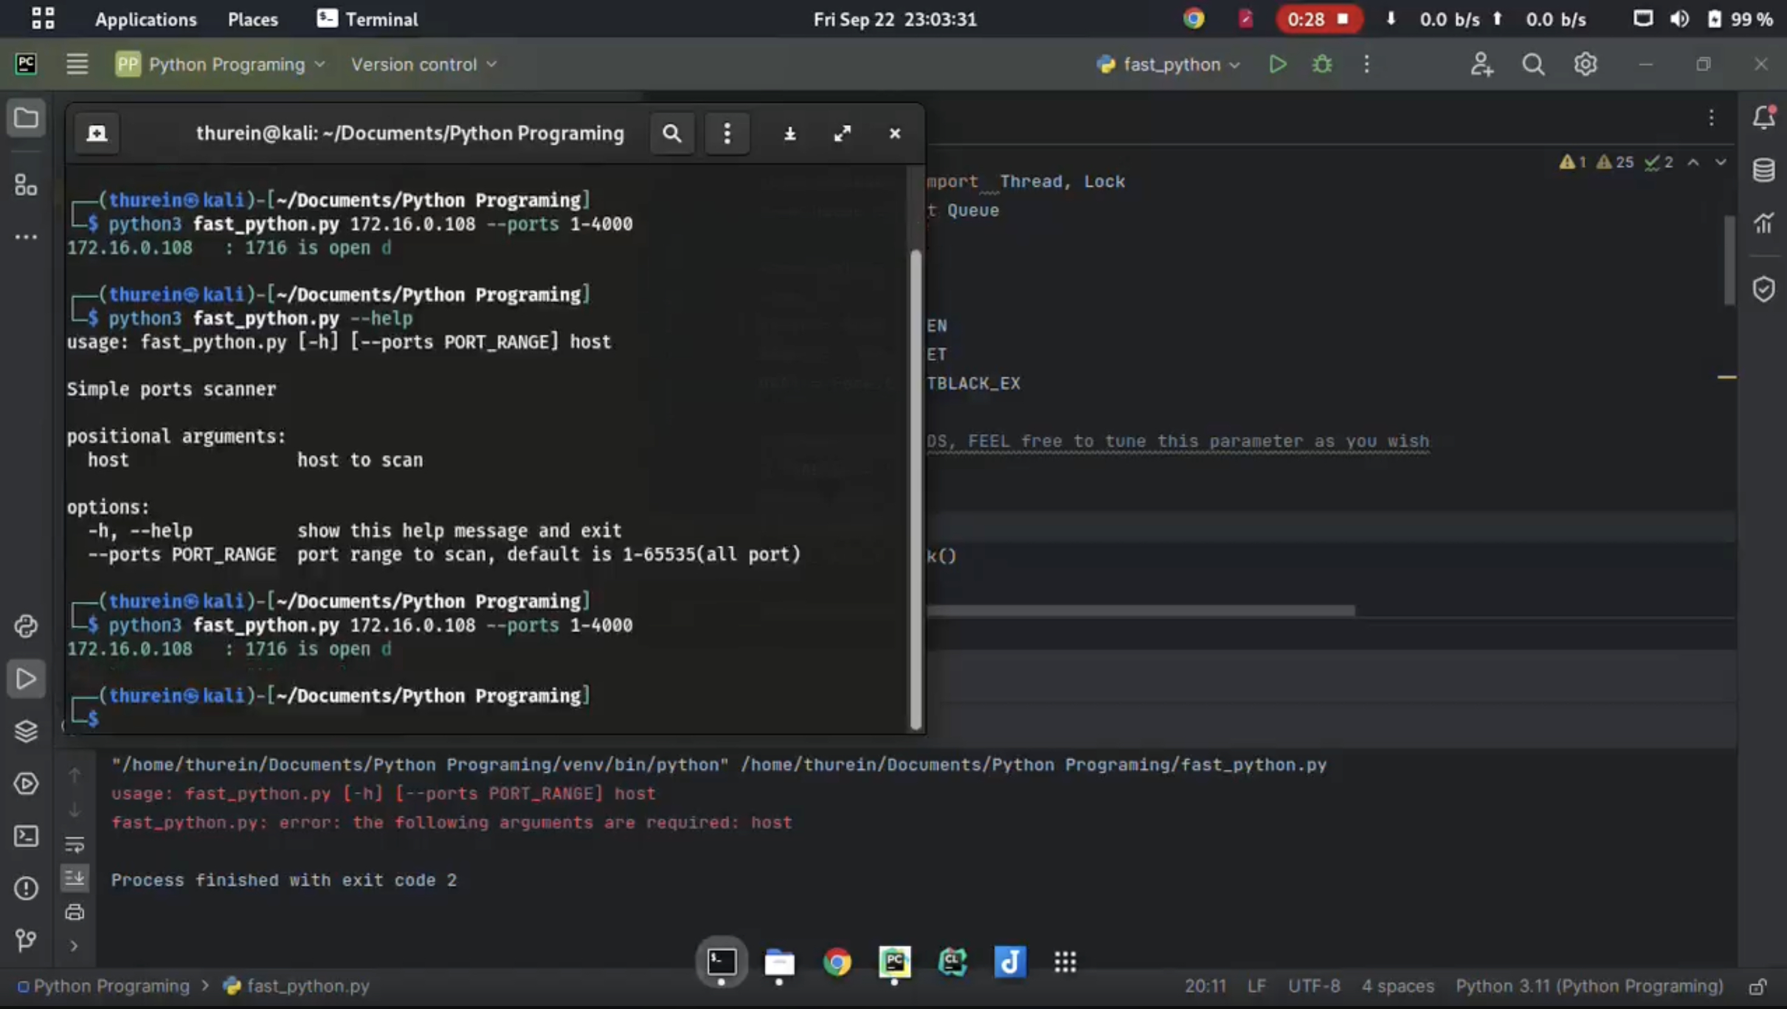Click terminal vertical scrollbar
Viewport: 1787px width, 1009px height.
tap(916, 489)
